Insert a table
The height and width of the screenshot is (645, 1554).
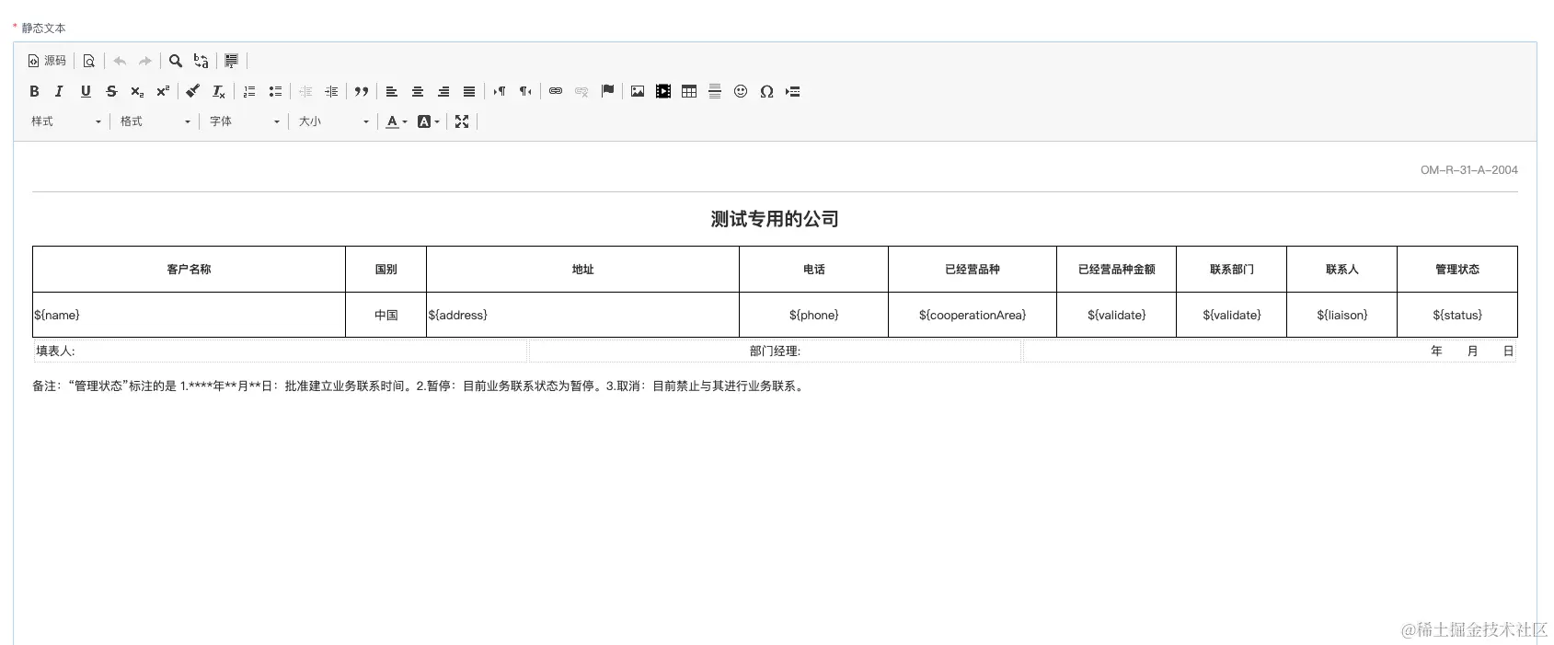(689, 91)
